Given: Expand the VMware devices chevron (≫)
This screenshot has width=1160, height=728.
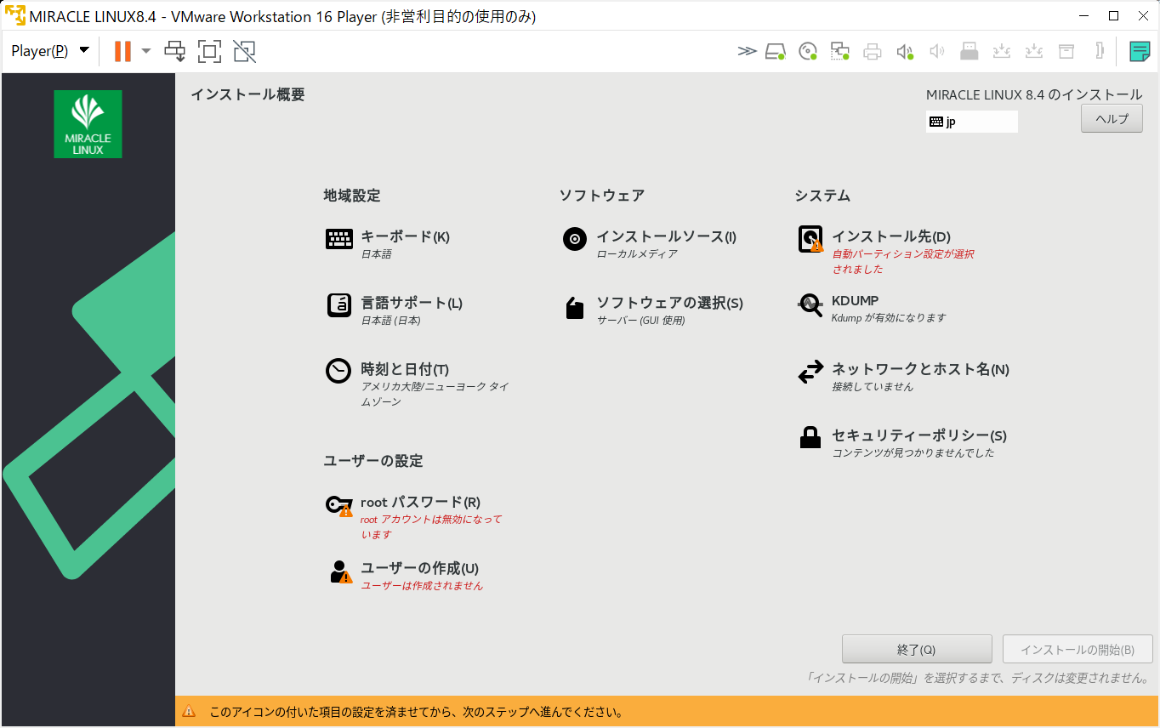Looking at the screenshot, I should click(x=747, y=51).
